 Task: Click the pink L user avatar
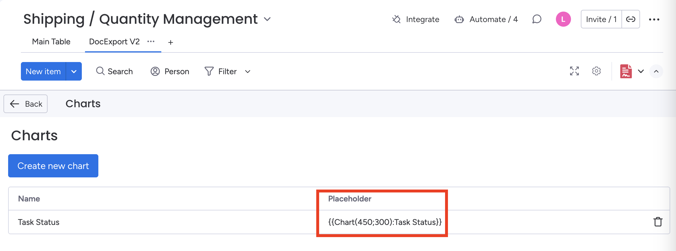click(563, 19)
